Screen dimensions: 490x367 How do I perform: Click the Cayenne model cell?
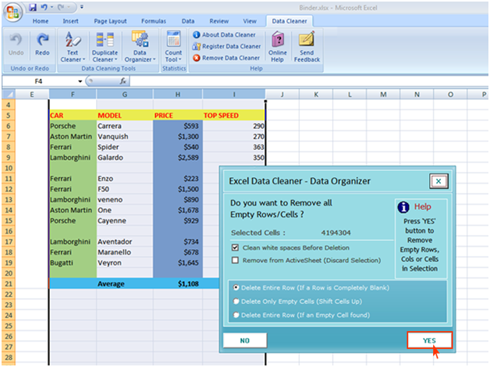[125, 220]
